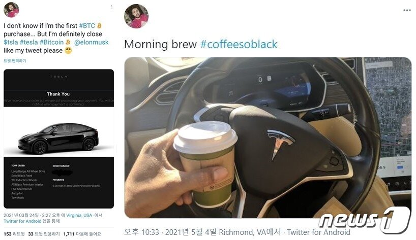Screen dimensions: 416x240
Task: Open the left tweet's three-dot menu
Action: click(x=112, y=7)
